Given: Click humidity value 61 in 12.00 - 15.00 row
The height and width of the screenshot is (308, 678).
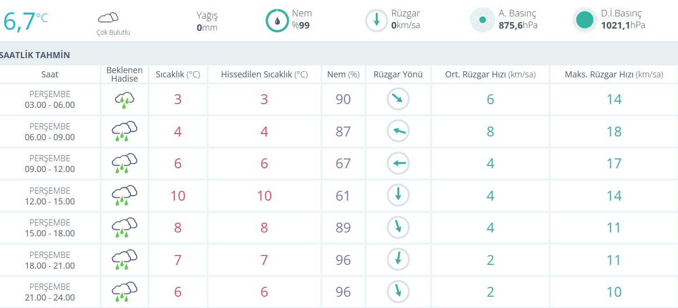Looking at the screenshot, I should click(343, 195).
